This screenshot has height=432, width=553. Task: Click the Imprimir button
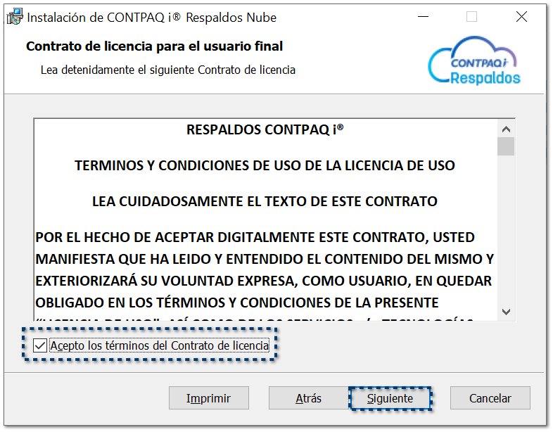(209, 398)
